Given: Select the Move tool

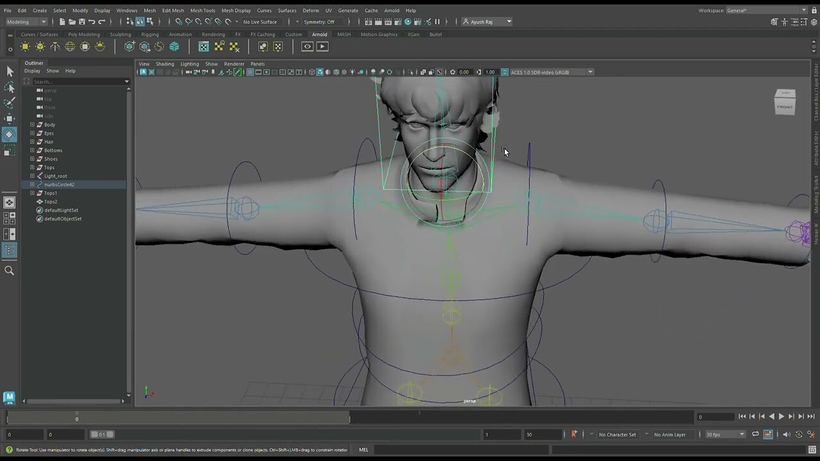Looking at the screenshot, I should tap(10, 117).
